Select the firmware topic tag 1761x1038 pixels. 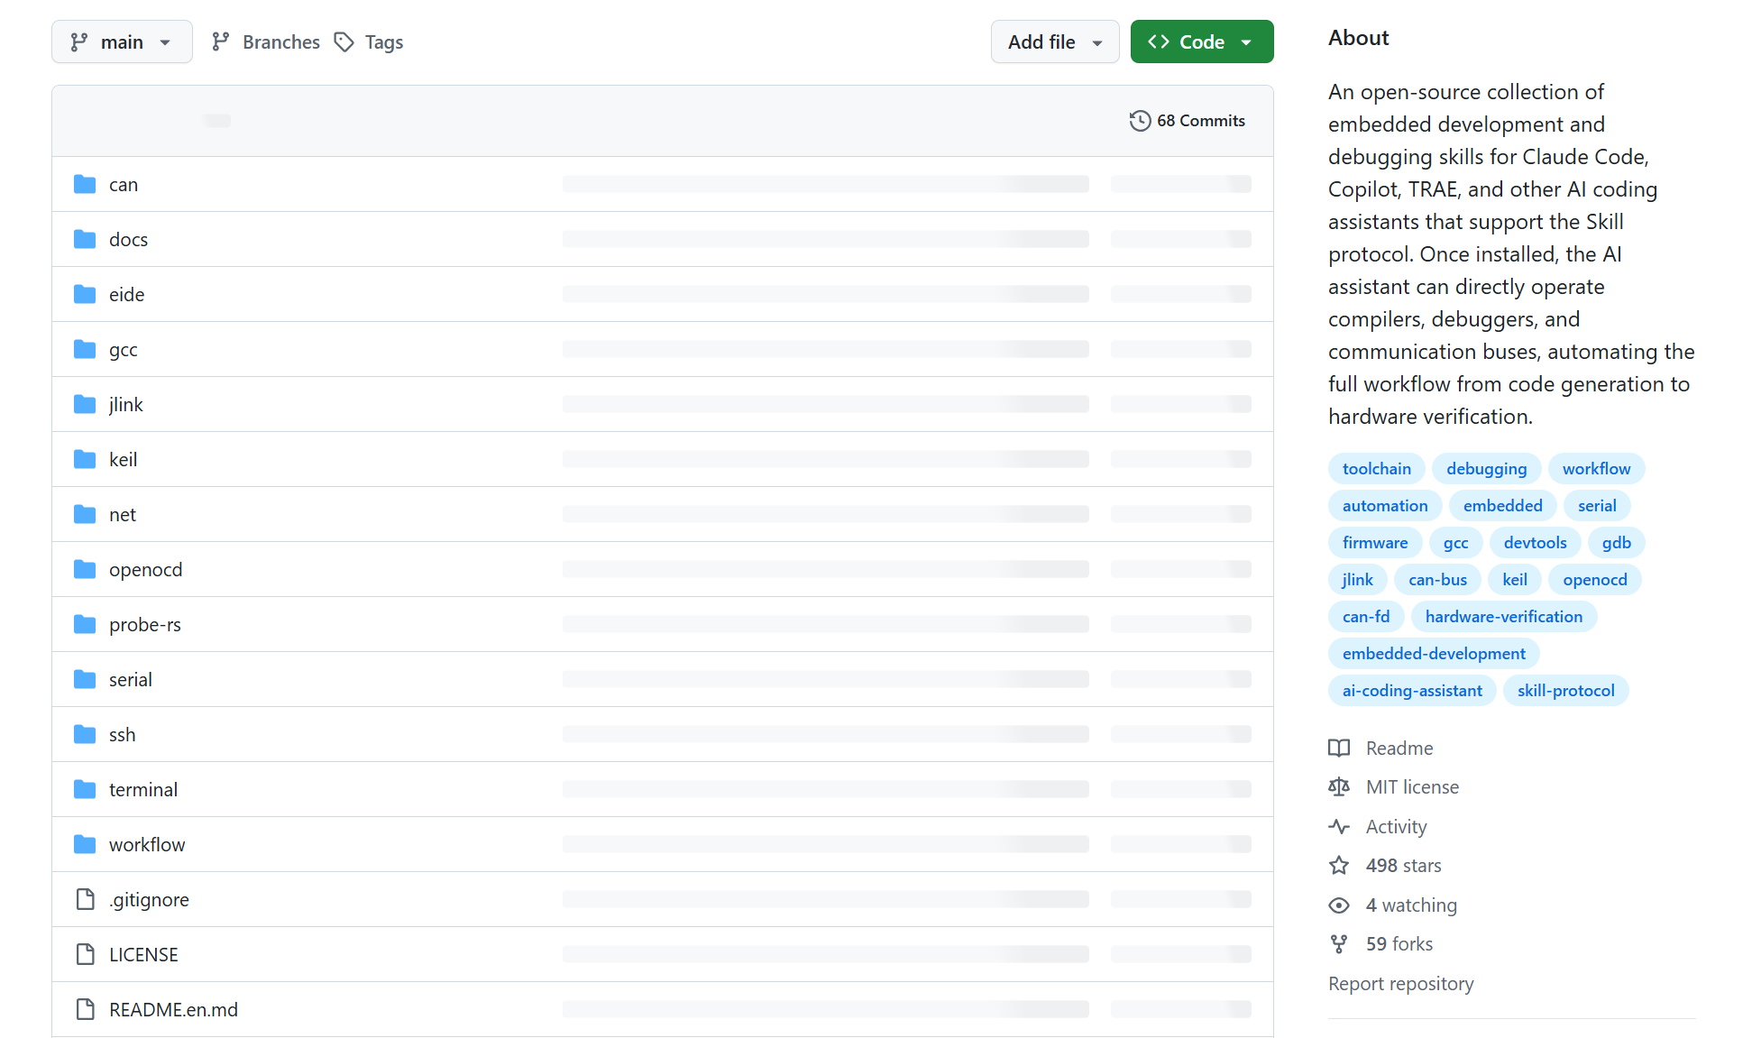[x=1374, y=543]
